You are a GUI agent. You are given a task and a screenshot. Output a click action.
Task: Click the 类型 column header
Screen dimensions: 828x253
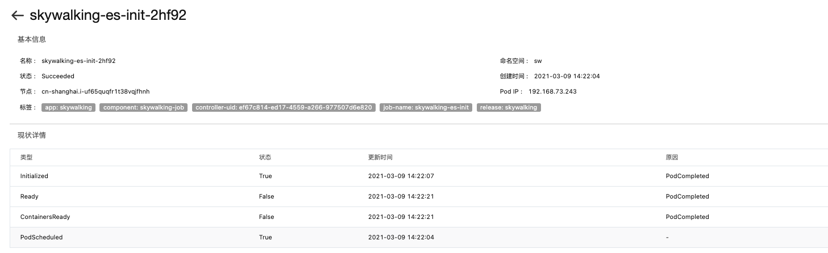pos(27,157)
